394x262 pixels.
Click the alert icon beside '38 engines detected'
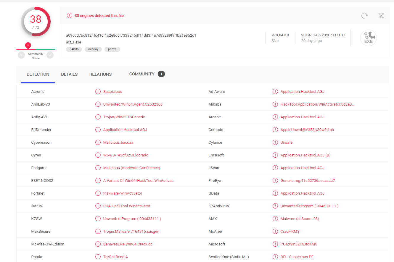[x=70, y=15]
